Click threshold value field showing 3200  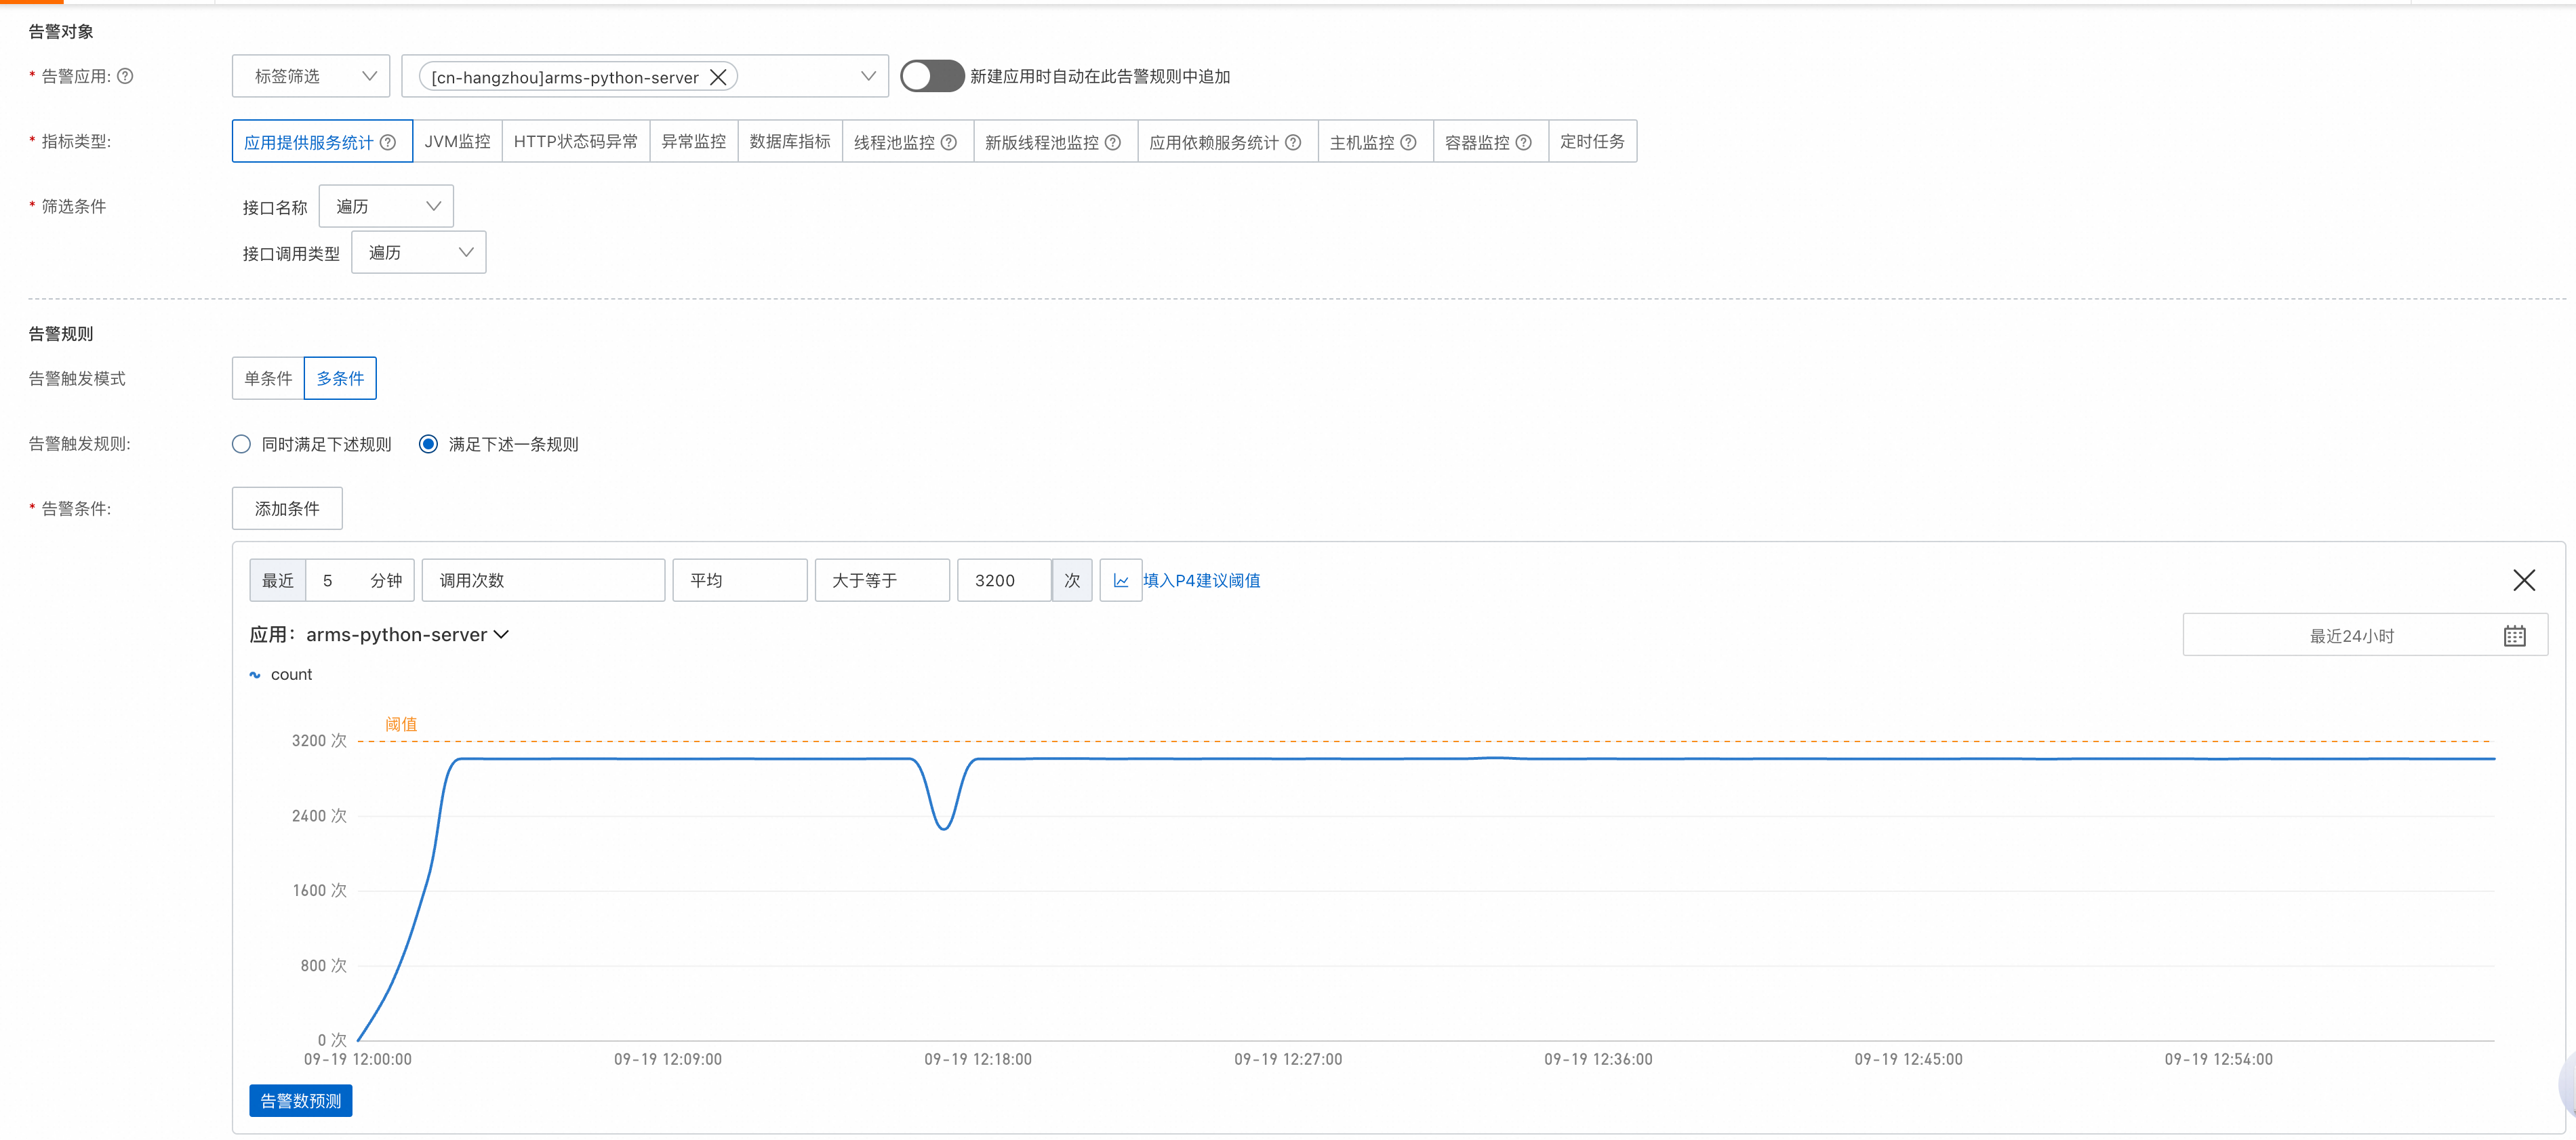[x=1003, y=580]
